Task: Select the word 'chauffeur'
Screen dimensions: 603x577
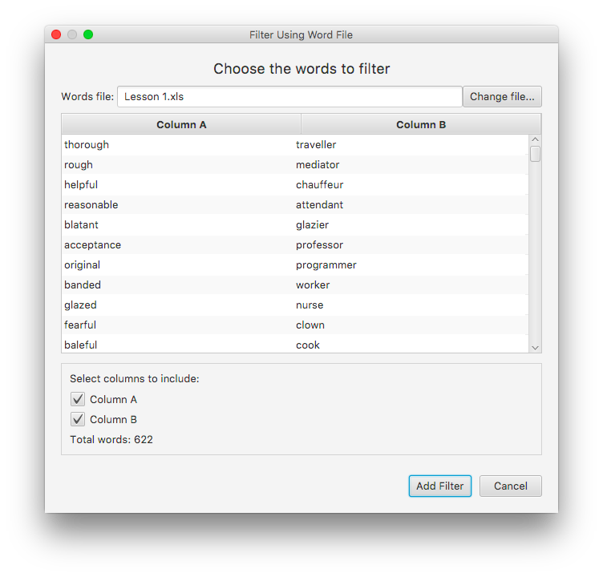Action: tap(320, 185)
